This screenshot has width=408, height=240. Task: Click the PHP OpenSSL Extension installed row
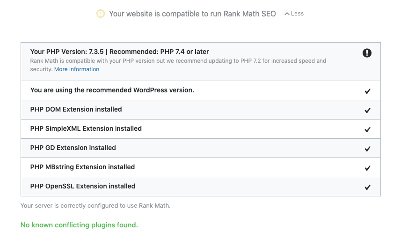tap(83, 186)
